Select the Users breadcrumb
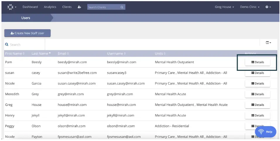 tap(26, 18)
